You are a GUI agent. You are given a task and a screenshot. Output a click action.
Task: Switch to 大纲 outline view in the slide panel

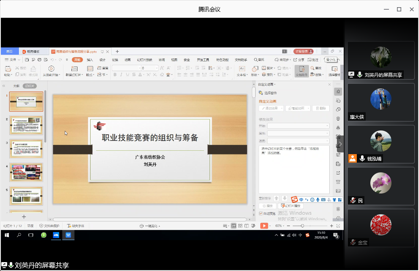point(16,86)
